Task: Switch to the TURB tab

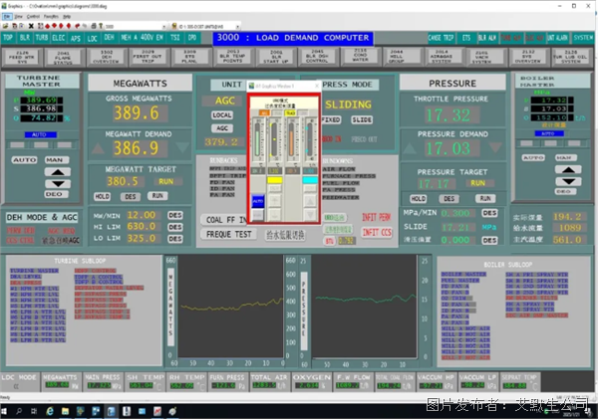Action: tap(42, 38)
